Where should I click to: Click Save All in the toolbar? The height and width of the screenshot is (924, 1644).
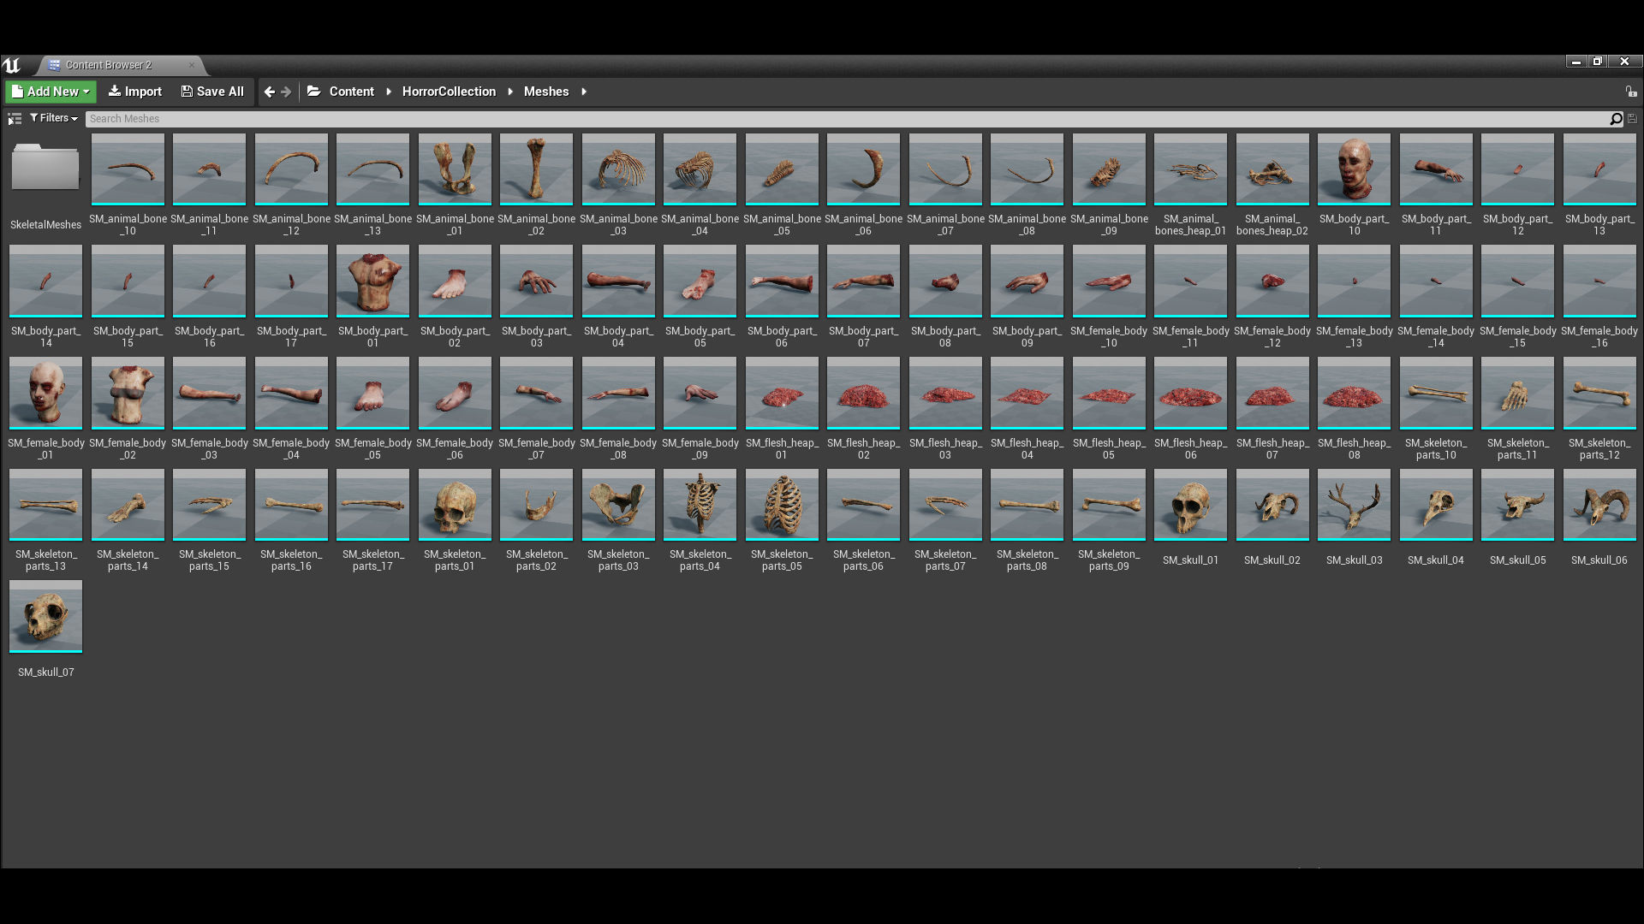[x=212, y=92]
